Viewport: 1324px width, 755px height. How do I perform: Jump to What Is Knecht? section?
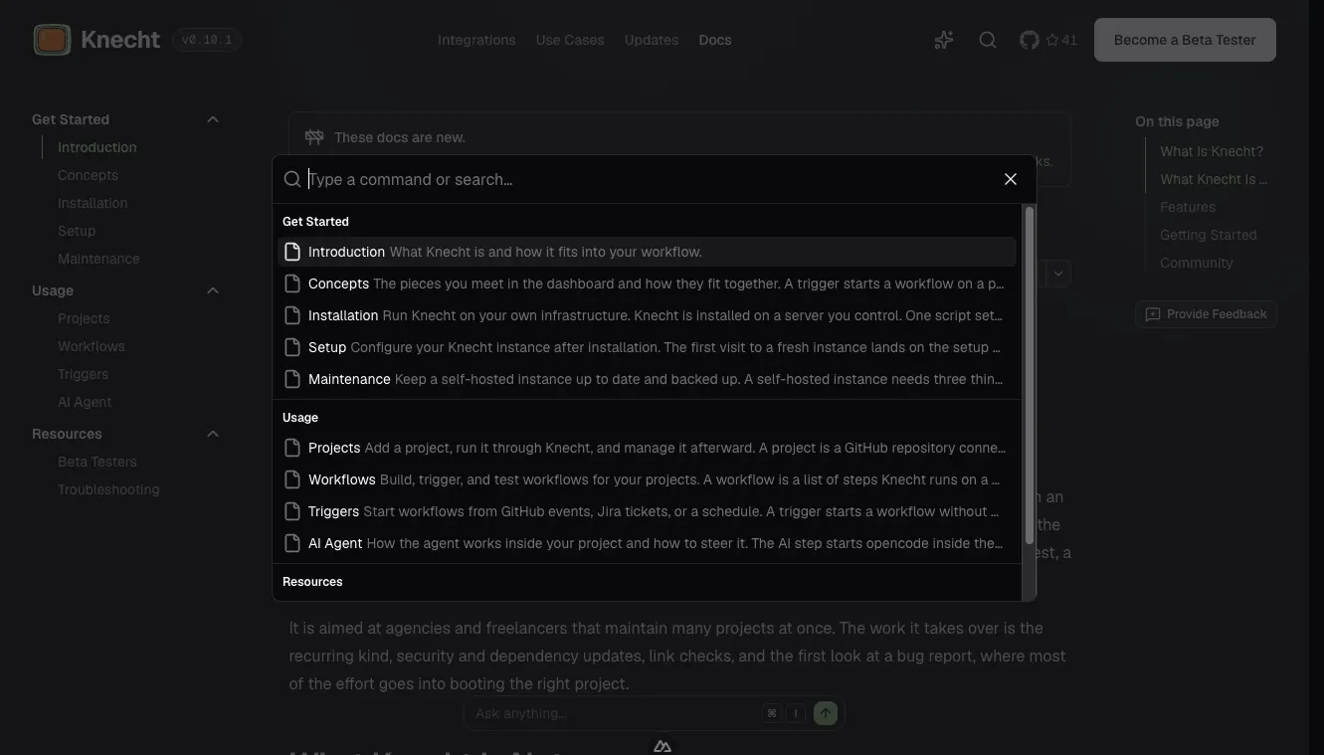(1212, 151)
